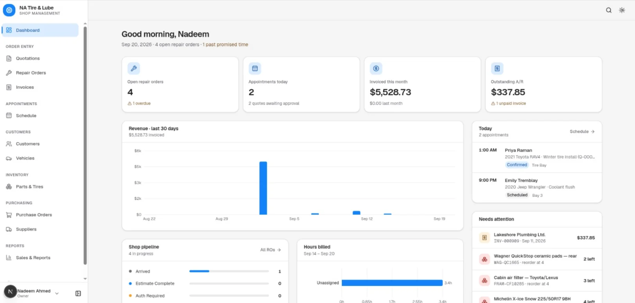Image resolution: width=635 pixels, height=303 pixels.
Task: Click the Nadeem Ahmed avatar
Action: point(10,292)
